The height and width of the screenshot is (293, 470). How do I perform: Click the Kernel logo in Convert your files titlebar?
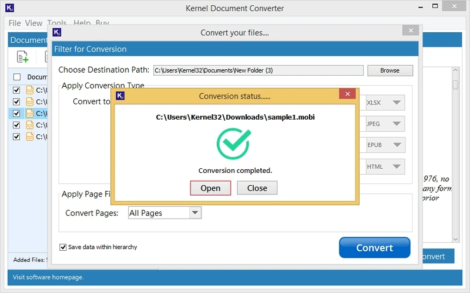click(57, 33)
